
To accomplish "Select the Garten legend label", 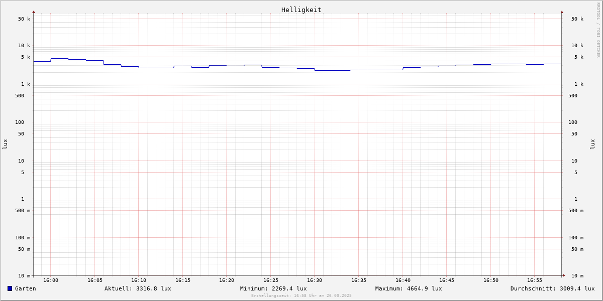I will click(x=25, y=288).
